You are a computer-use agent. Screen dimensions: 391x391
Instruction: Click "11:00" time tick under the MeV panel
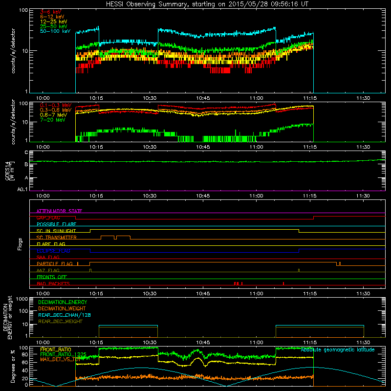click(x=256, y=147)
